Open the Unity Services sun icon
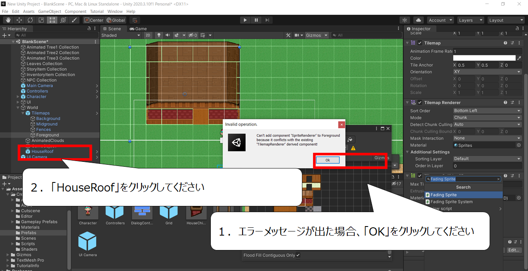528x271 pixels. point(405,20)
